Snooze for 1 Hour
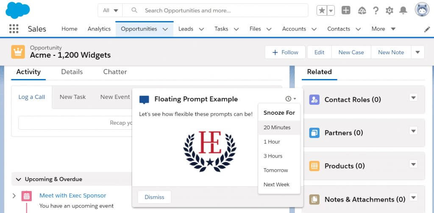 pyautogui.click(x=279, y=142)
